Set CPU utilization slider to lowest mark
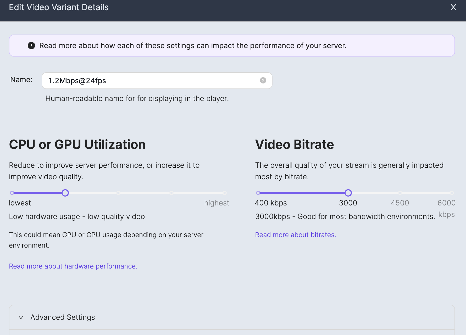 point(12,193)
